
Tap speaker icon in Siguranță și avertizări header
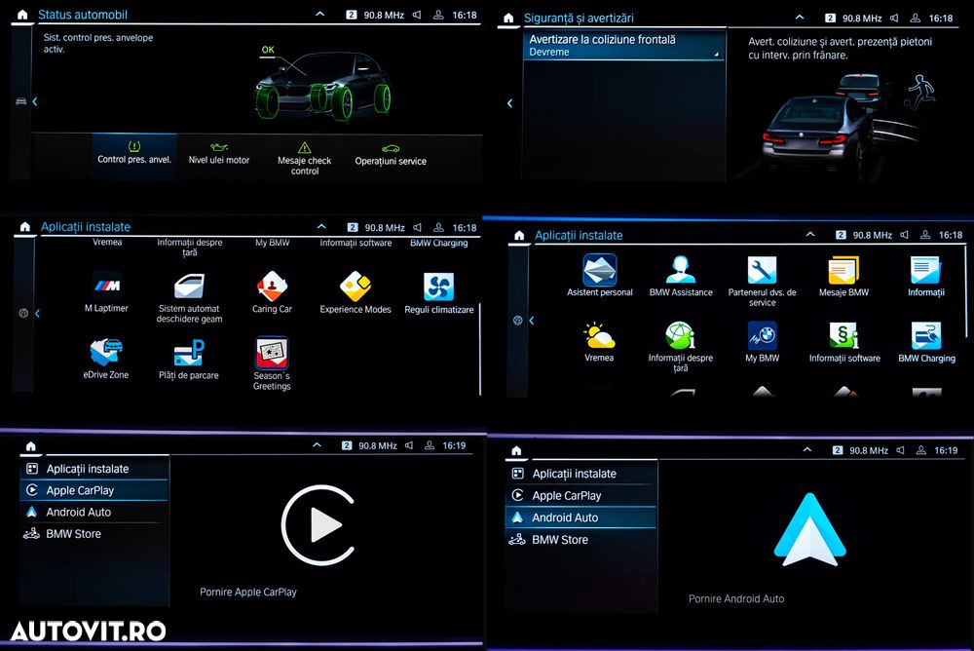pos(894,19)
